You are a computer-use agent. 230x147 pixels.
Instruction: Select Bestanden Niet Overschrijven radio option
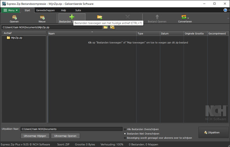point(125,134)
